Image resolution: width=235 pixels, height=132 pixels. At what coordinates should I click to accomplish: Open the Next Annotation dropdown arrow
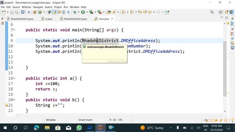tap(127, 12)
